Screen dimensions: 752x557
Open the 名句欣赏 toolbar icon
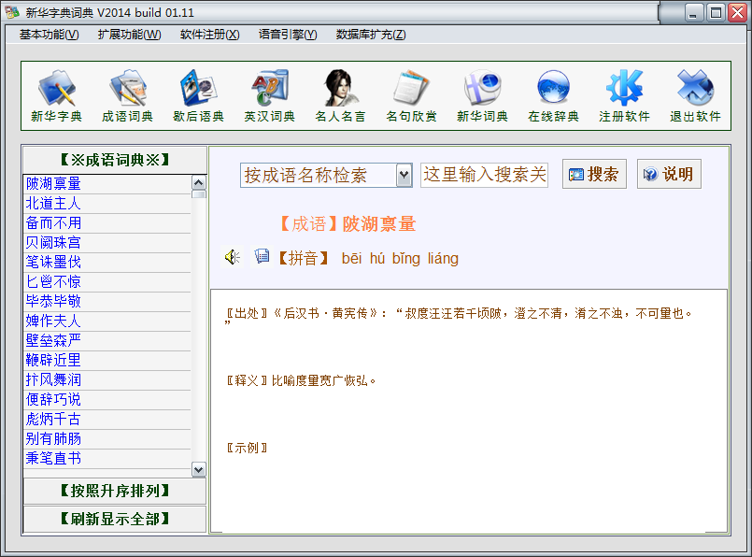(x=411, y=95)
